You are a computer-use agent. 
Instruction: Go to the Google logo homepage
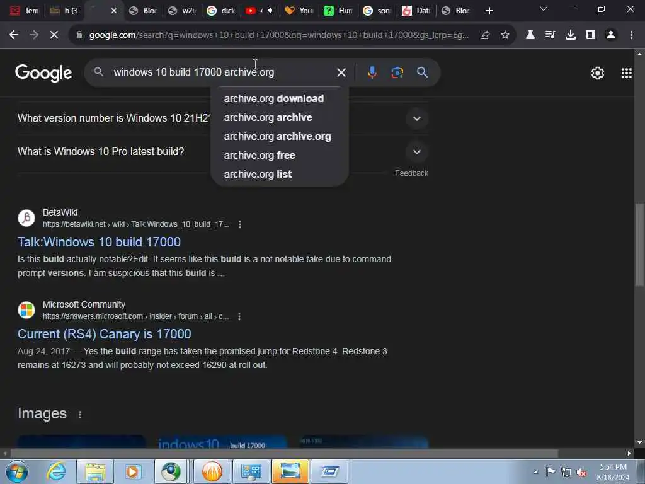(43, 73)
